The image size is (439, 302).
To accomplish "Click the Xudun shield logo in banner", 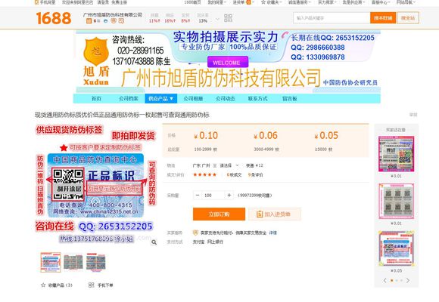I will 96,51.
